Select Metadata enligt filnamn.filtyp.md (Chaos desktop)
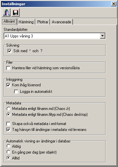 pyautogui.click(x=8, y=115)
